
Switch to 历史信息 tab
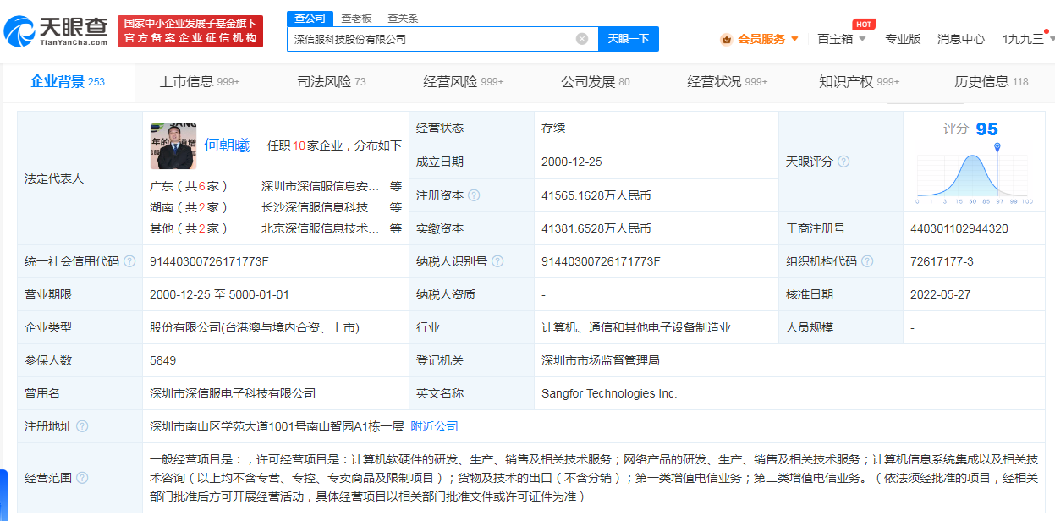pos(992,81)
